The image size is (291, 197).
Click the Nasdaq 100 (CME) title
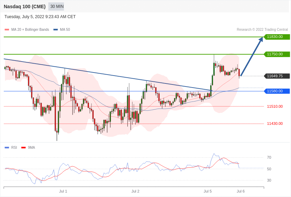pyautogui.click(x=25, y=6)
